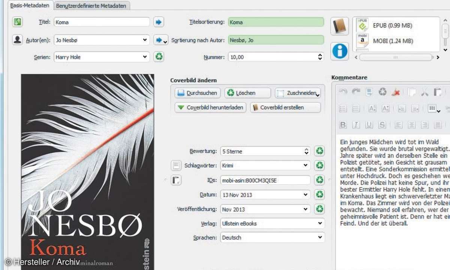
Task: Click the blue arrow next to Autor(en) field
Action: click(x=160, y=40)
